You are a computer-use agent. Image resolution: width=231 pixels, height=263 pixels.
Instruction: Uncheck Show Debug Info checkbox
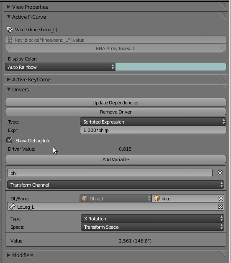pos(9,140)
